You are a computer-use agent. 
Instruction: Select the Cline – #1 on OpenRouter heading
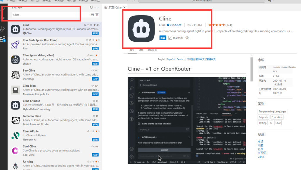point(159,69)
